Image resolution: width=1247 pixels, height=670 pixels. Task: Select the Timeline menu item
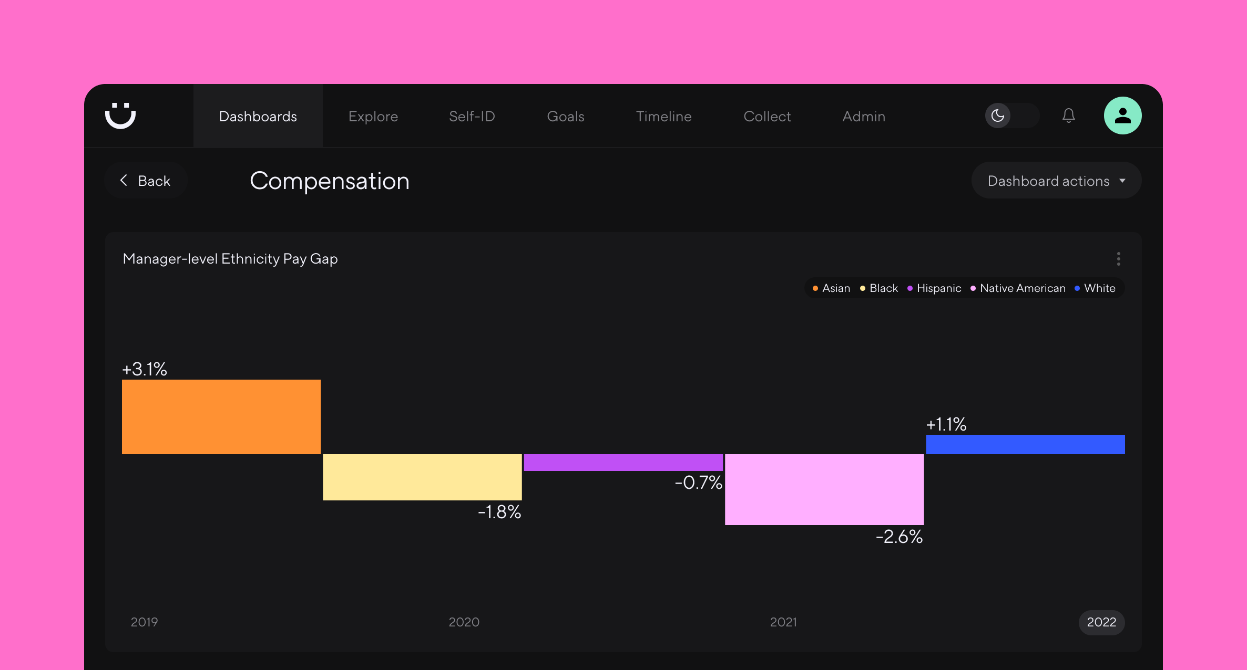664,116
